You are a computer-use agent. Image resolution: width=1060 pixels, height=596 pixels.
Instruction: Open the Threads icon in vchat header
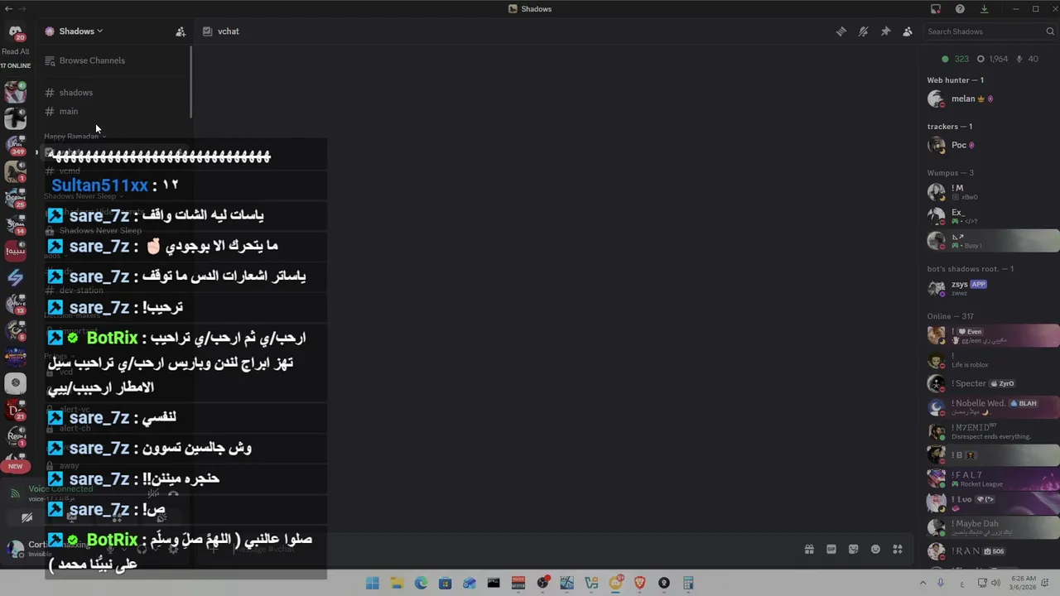[841, 31]
